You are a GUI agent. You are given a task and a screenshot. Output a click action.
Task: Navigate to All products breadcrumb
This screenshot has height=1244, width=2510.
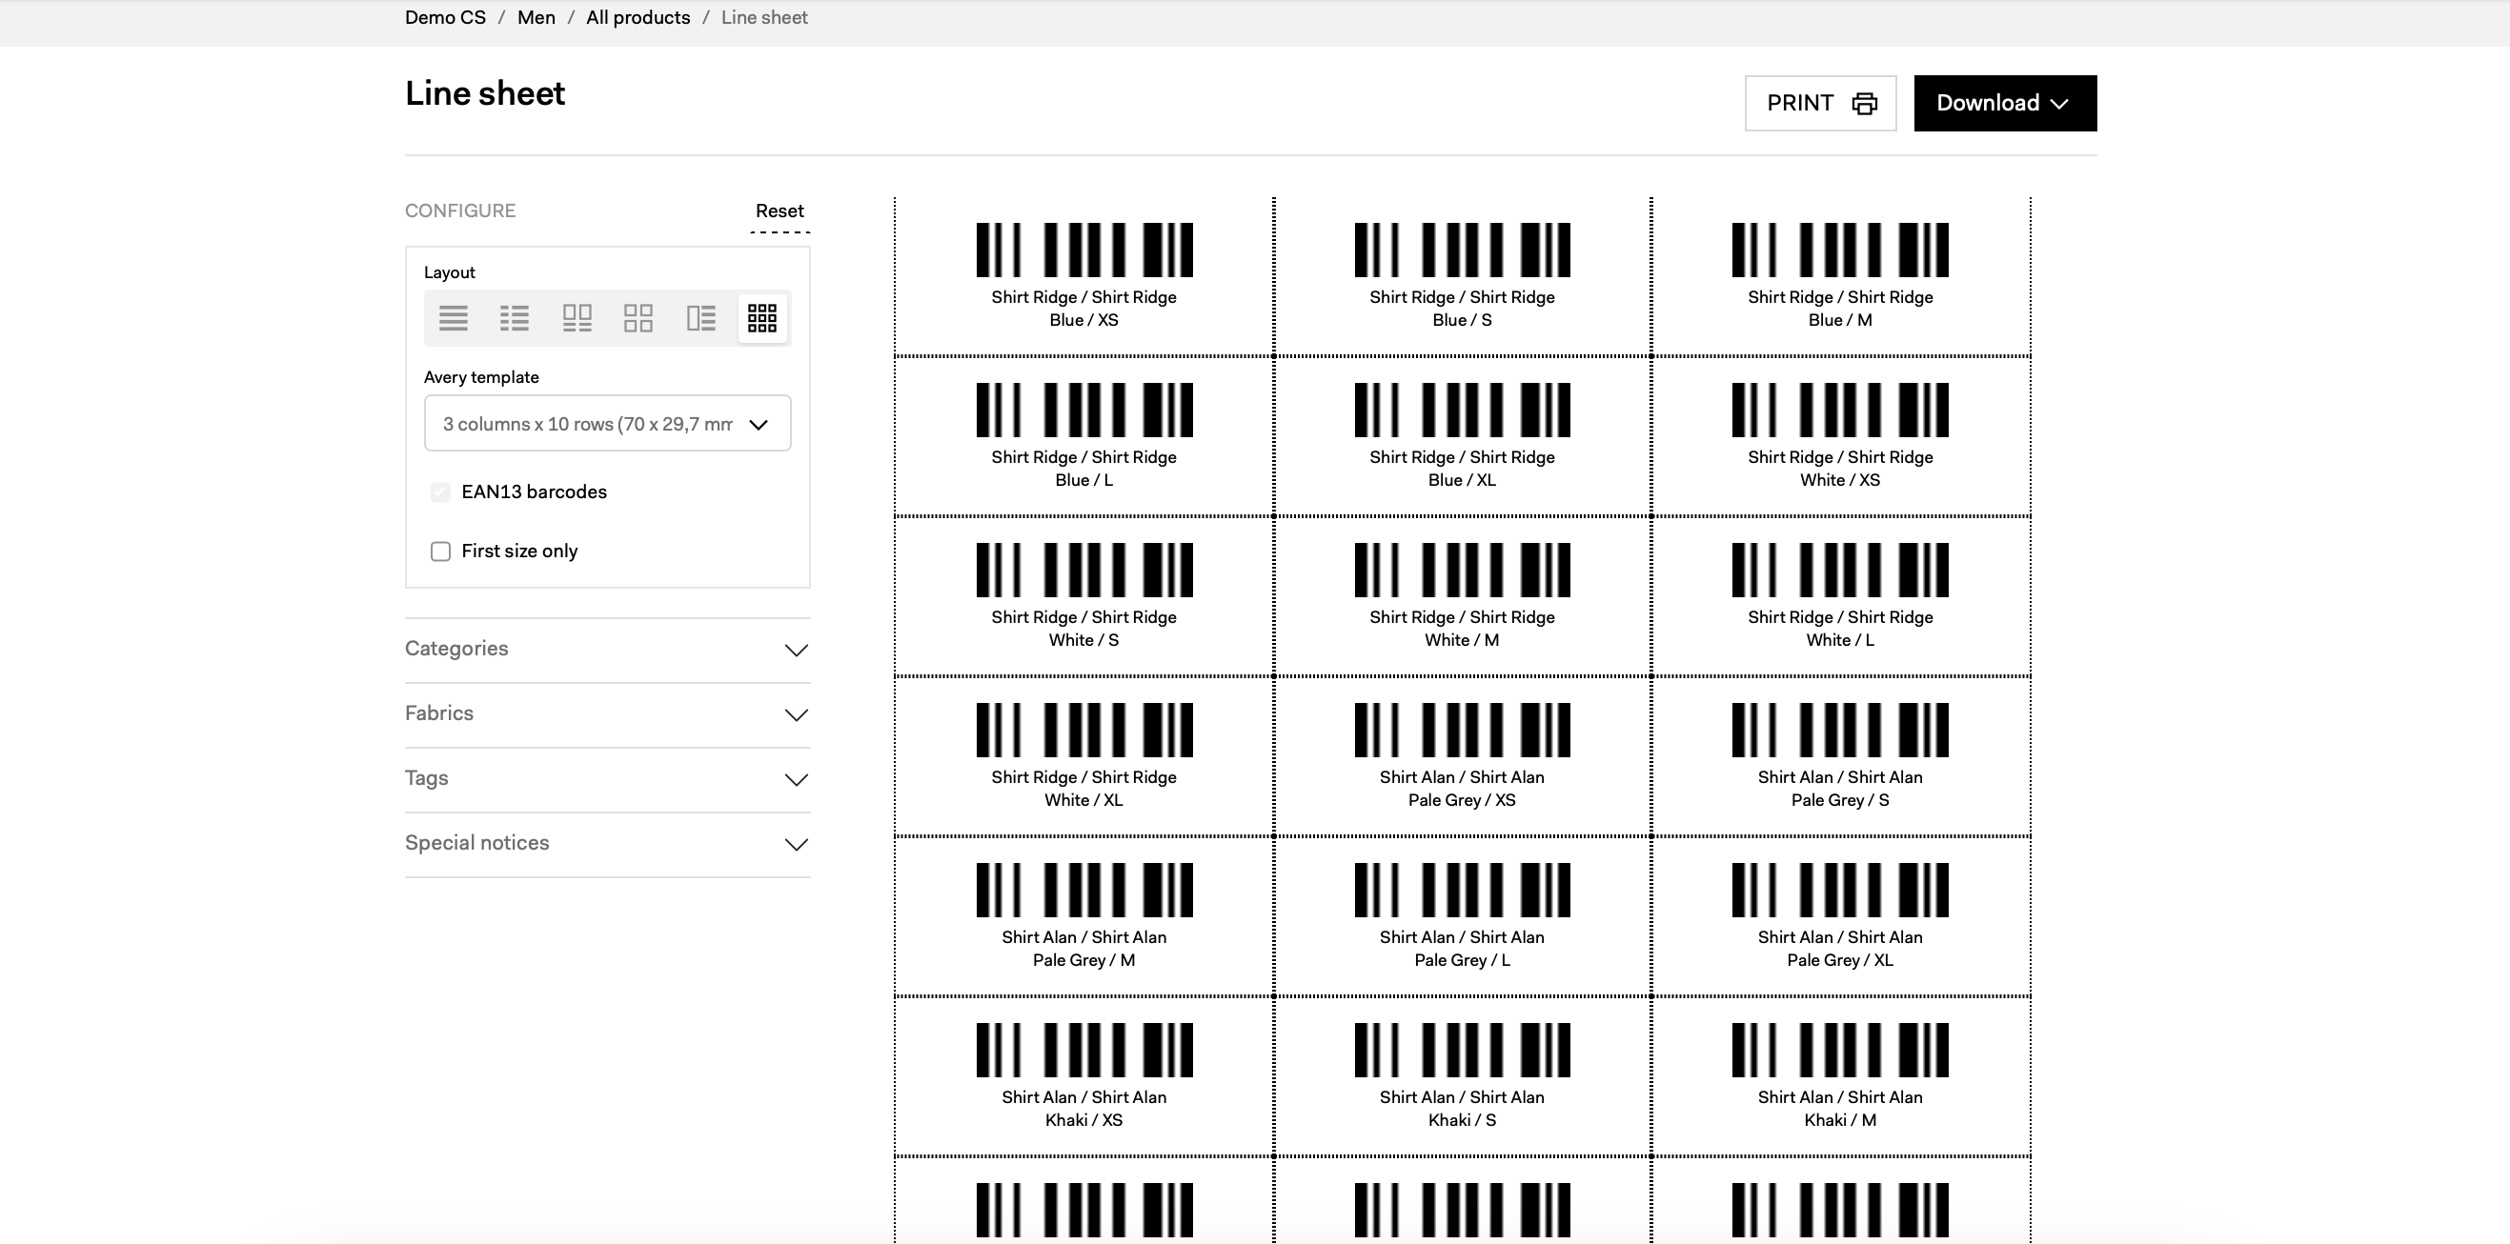638,17
